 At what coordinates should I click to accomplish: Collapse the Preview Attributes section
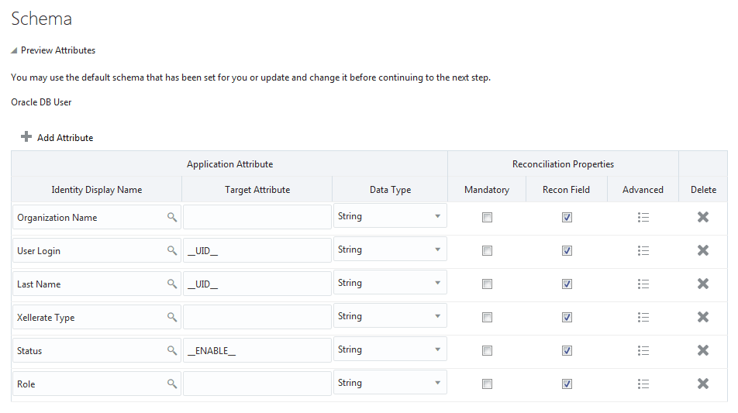click(x=14, y=50)
